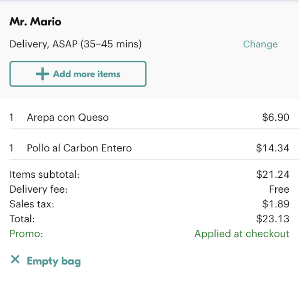Open the Arepa con Queso item

point(68,118)
